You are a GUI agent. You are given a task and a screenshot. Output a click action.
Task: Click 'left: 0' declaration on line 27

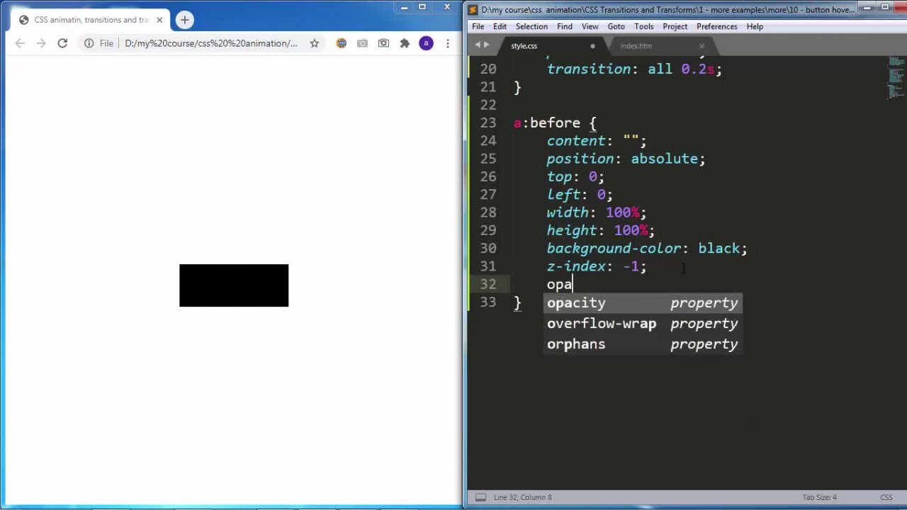tap(580, 195)
